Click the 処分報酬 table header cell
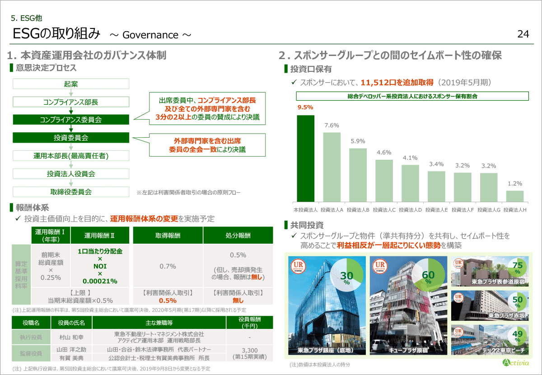The image size is (542, 375). pos(238,236)
